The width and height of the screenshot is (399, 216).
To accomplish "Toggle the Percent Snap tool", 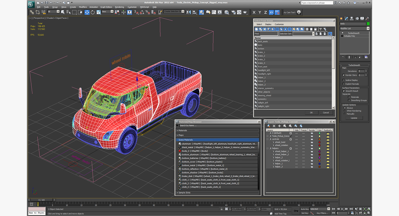I will (x=148, y=12).
